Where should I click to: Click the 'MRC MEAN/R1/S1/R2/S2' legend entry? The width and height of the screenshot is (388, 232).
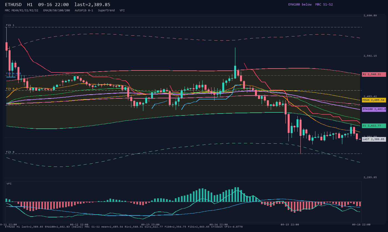point(22,10)
